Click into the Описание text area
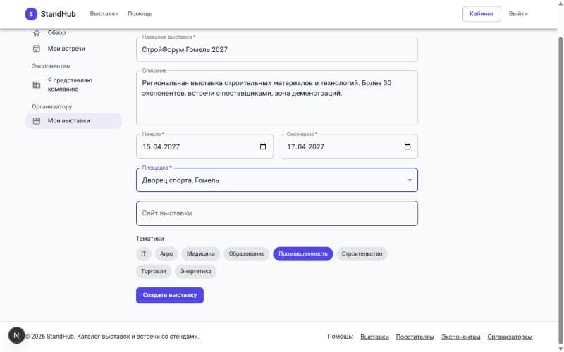Viewport: 564px width, 352px height. [277, 98]
